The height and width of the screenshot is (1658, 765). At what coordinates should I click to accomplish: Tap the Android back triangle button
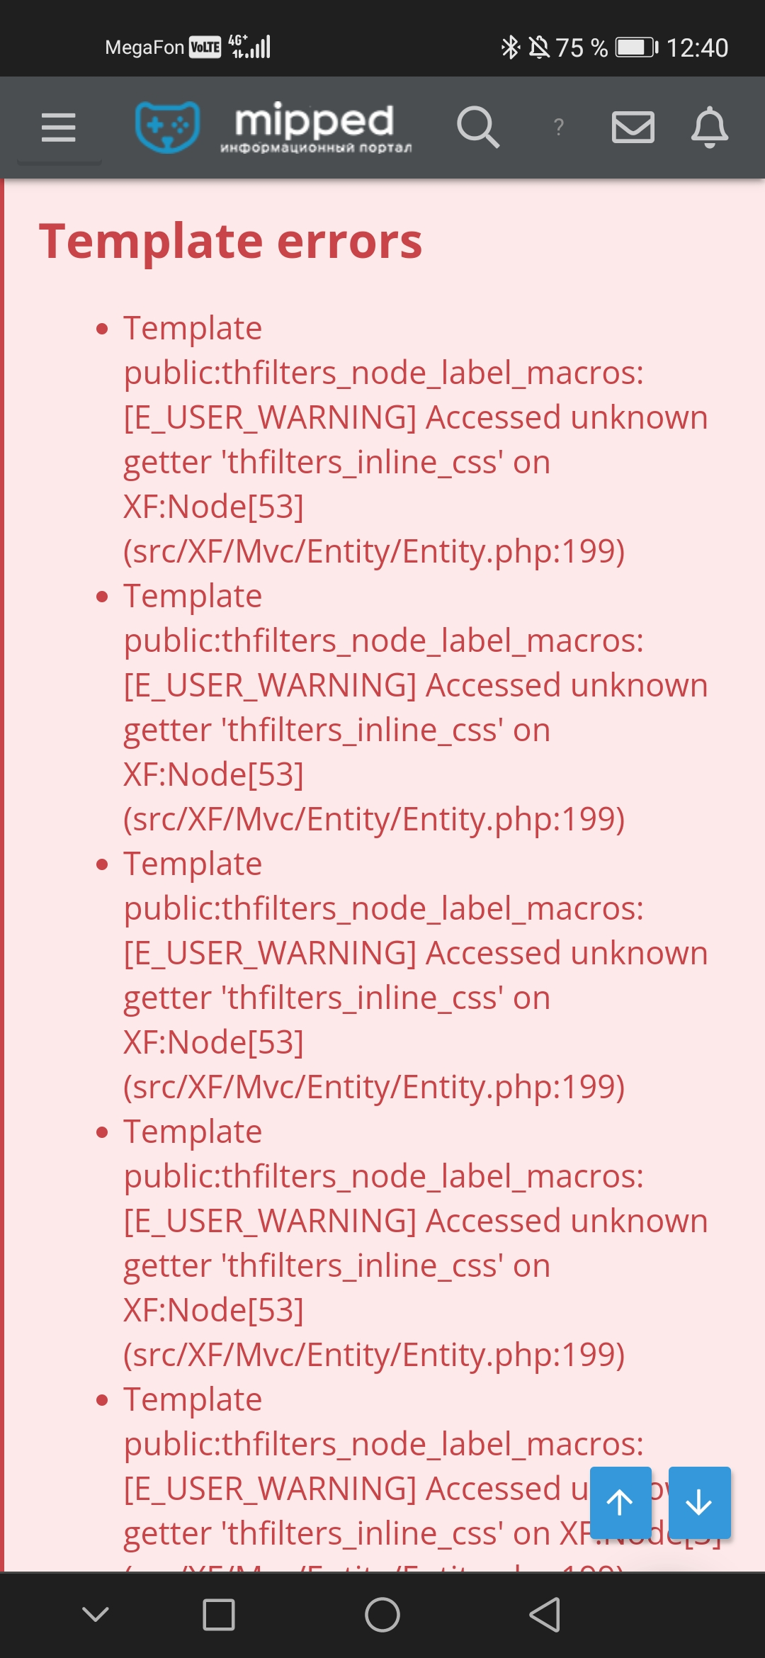pos(545,1615)
